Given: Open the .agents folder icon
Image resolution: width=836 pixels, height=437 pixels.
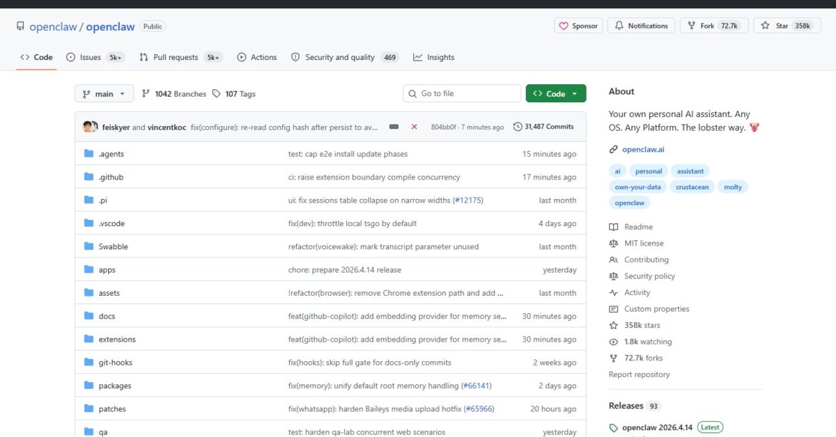Looking at the screenshot, I should coord(88,154).
